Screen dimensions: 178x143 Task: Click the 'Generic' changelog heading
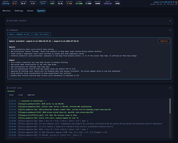tap(12, 47)
